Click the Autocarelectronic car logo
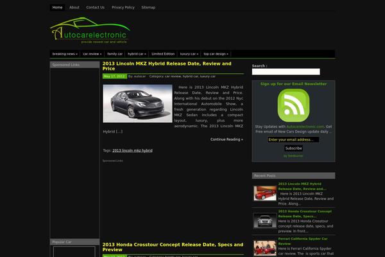385x257 pixels. 90,33
